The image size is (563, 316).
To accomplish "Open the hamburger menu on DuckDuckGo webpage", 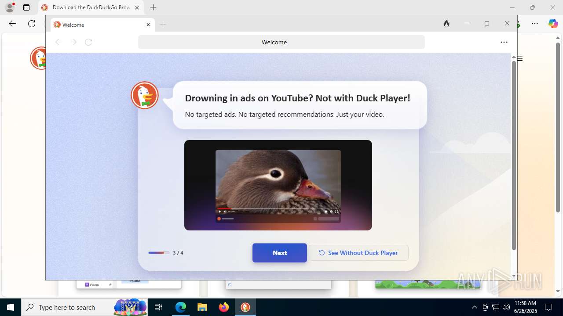I will point(520,58).
